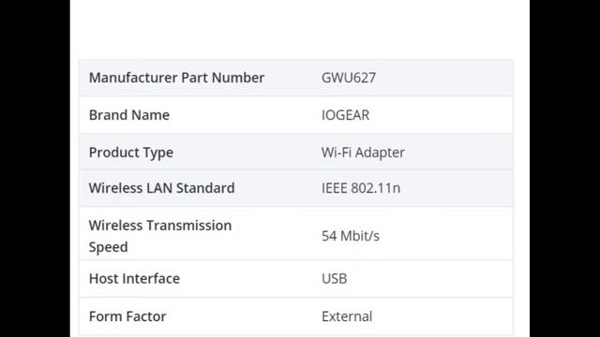This screenshot has width=600, height=337.
Task: Click the 'Part Number' text
Action: point(223,78)
